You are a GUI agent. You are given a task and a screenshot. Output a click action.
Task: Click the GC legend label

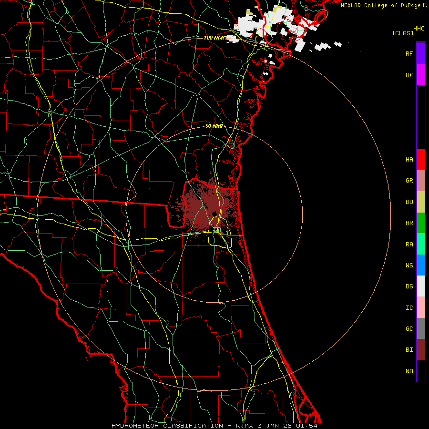(409, 329)
